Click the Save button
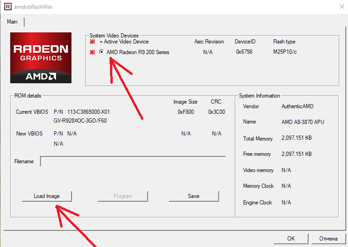This screenshot has height=247, width=348. (194, 196)
